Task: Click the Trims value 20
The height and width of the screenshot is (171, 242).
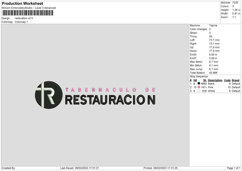Action: pyautogui.click(x=211, y=36)
